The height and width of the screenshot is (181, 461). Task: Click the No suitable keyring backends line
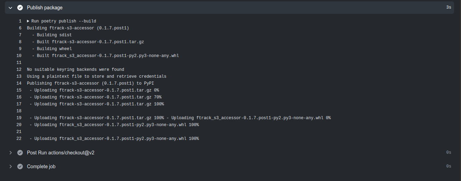[x=75, y=69]
